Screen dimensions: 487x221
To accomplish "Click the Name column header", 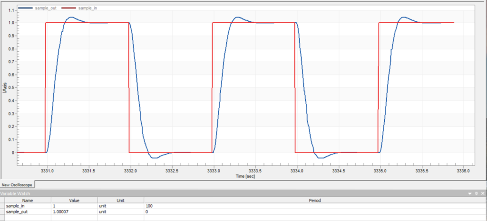I will tap(28, 200).
